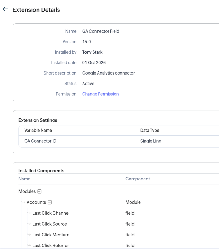The width and height of the screenshot is (219, 249).
Task: Click the Module component label for Accounts
Action: [133, 202]
